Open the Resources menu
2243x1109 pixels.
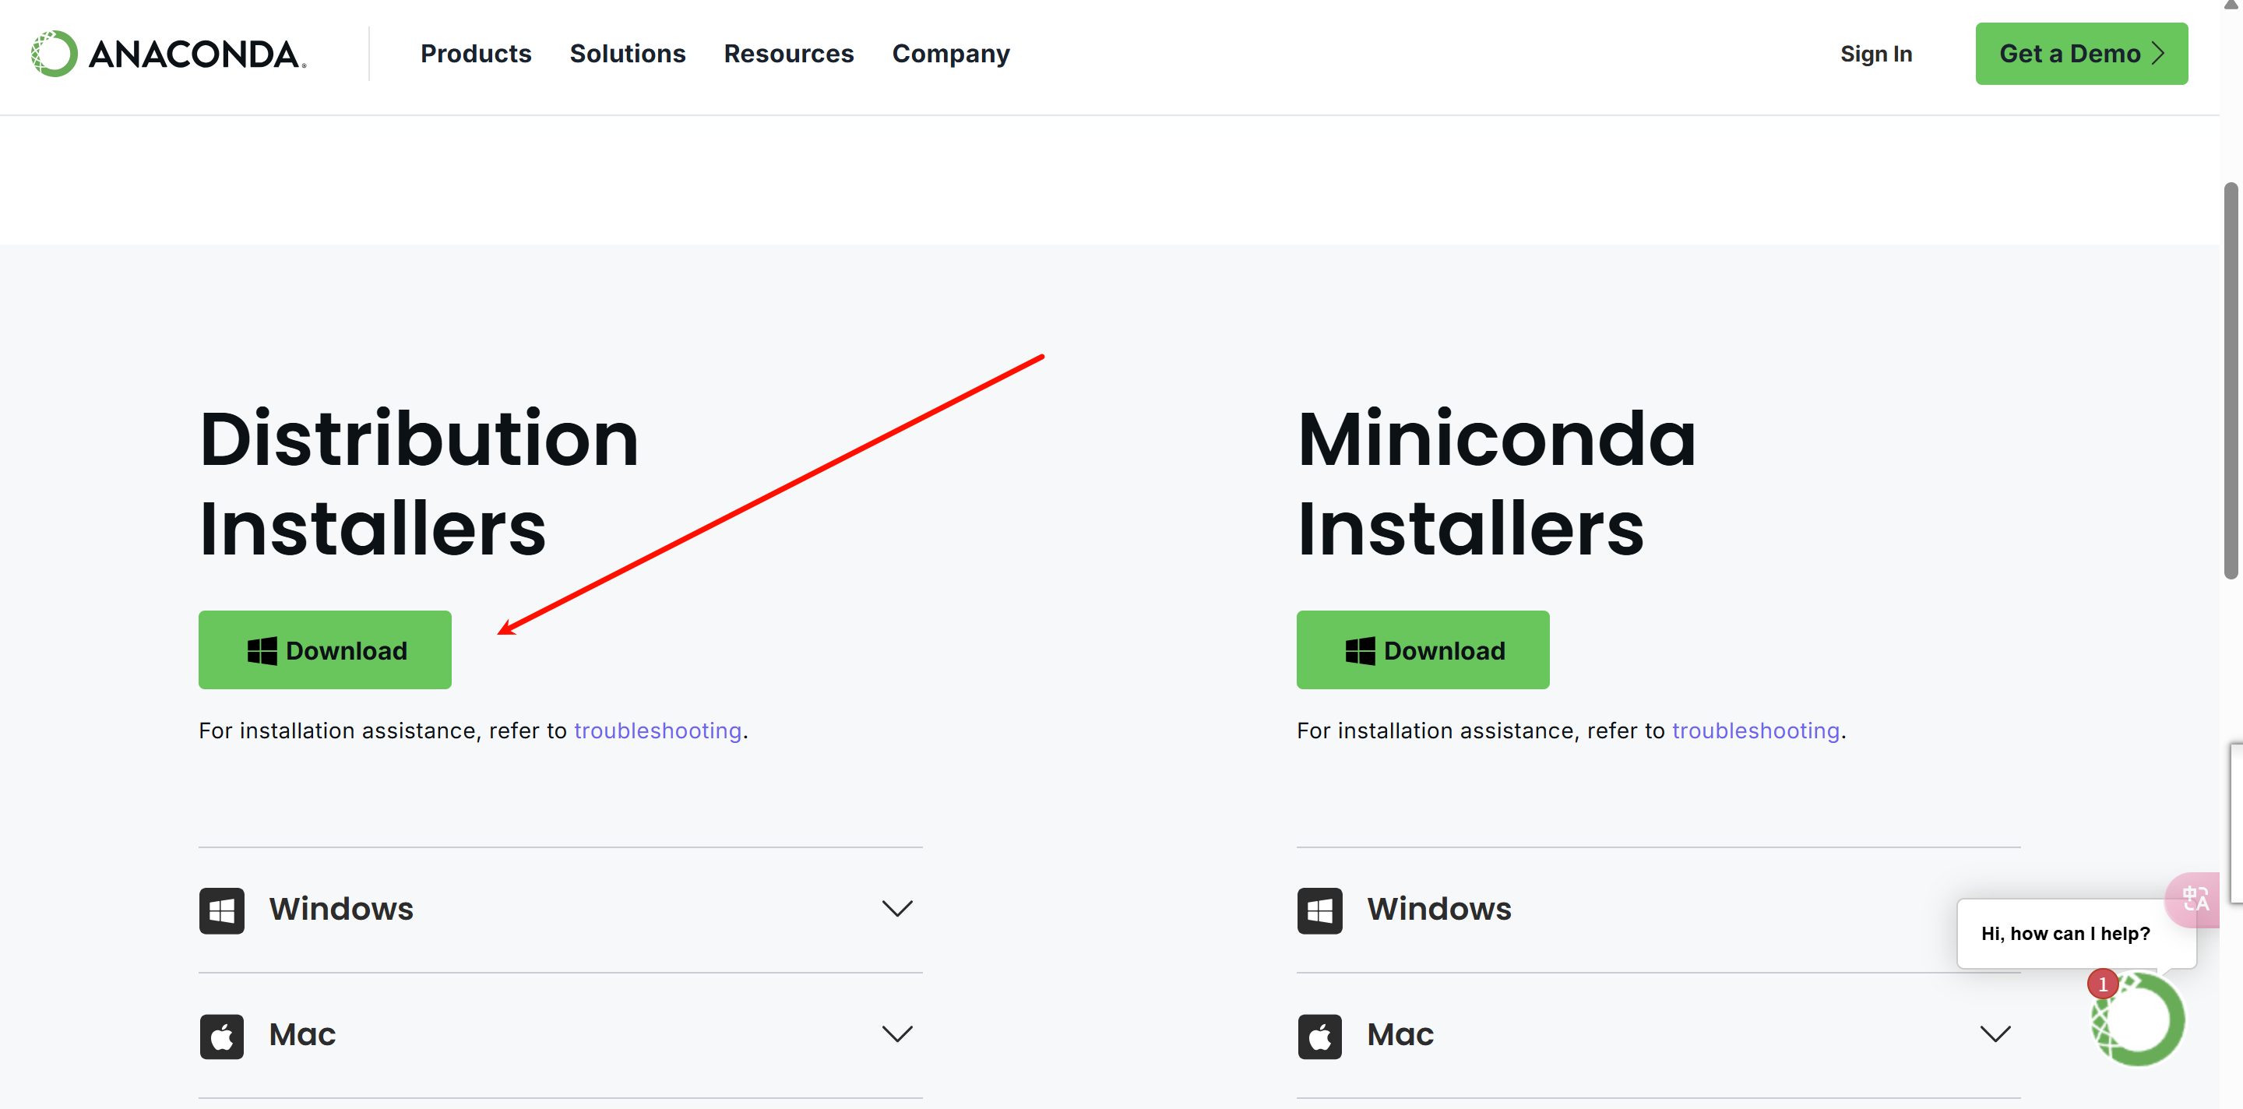[788, 54]
